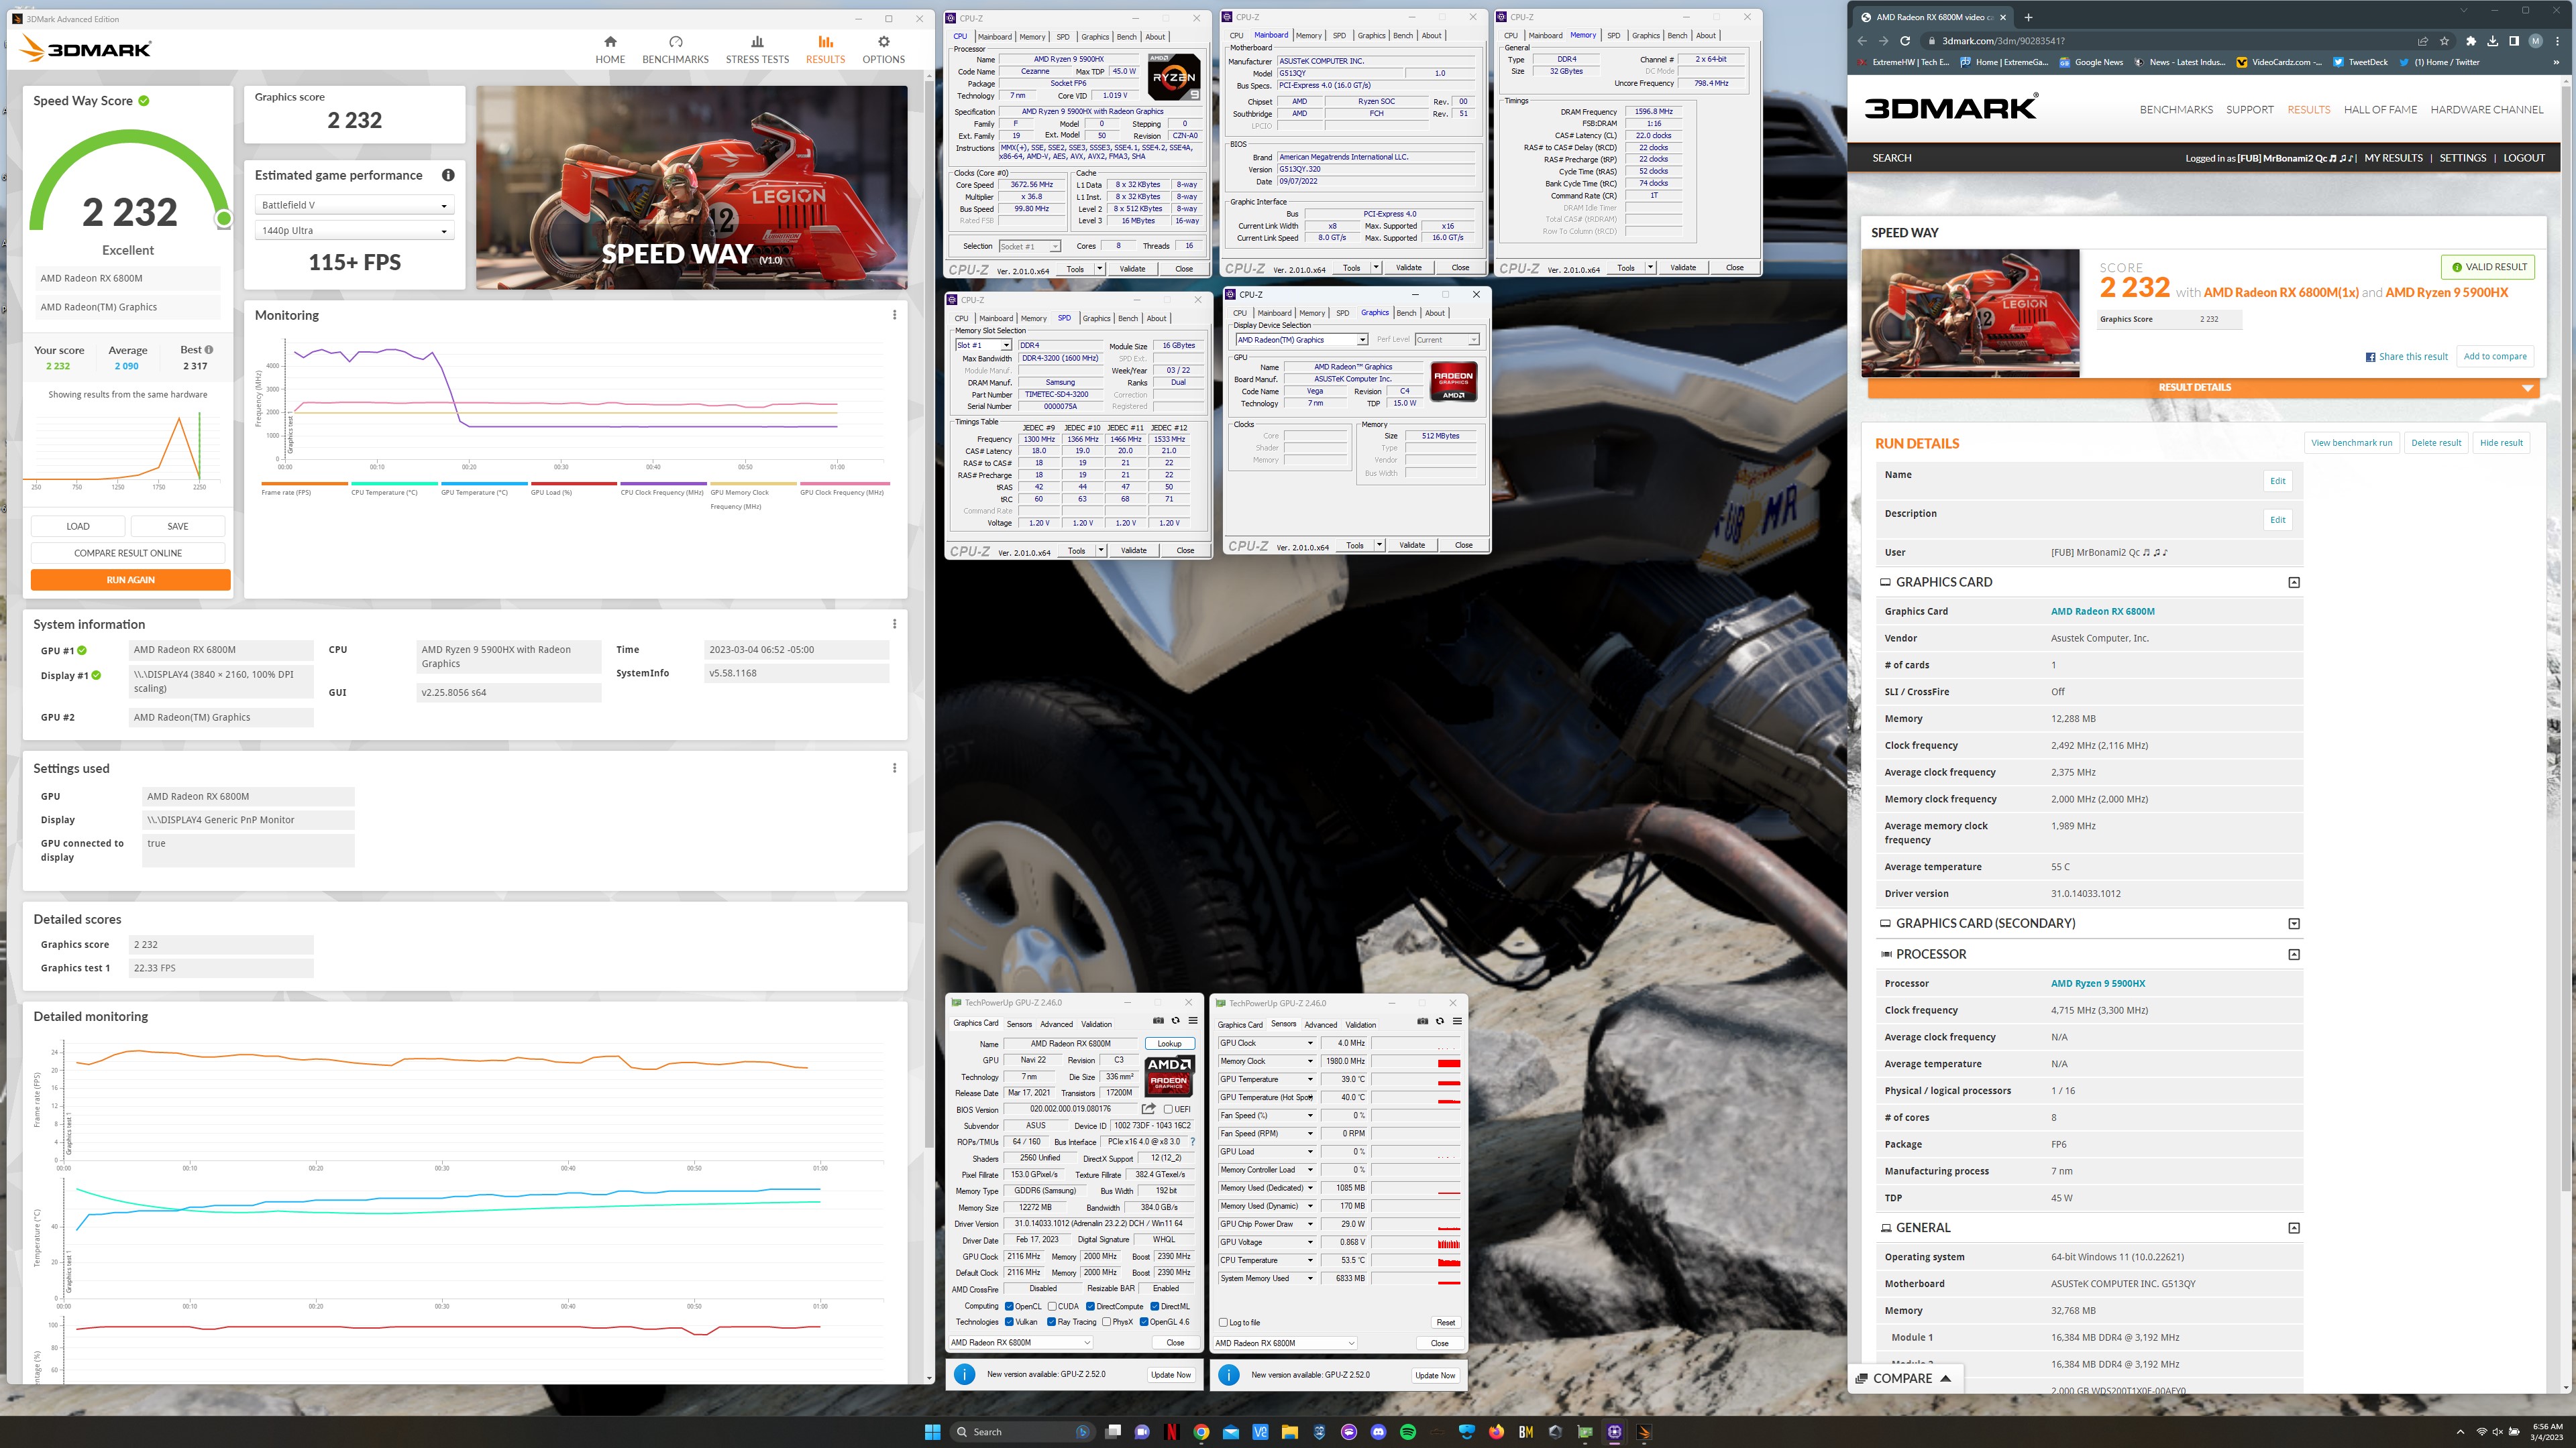Image resolution: width=2576 pixels, height=1448 pixels.
Task: Open System information three-dot menu
Action: 894,623
